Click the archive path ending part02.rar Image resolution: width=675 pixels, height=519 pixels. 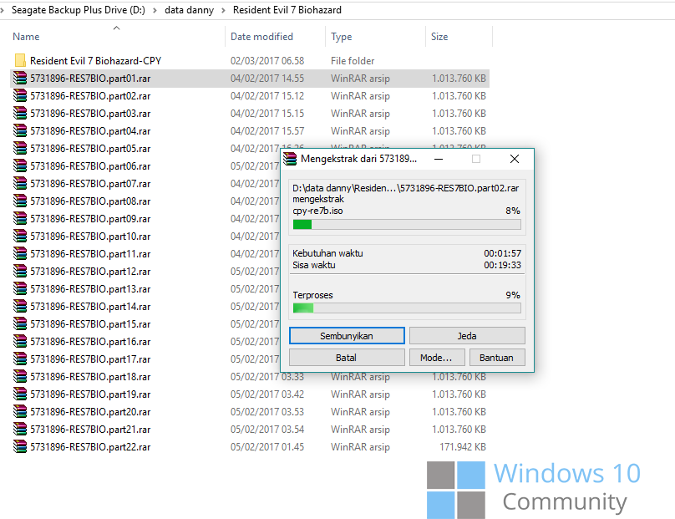click(405, 188)
